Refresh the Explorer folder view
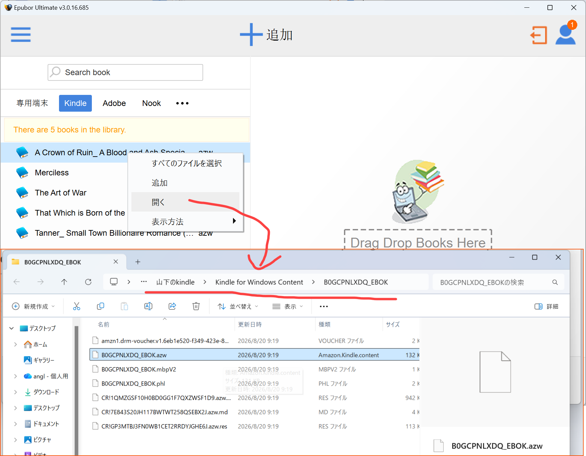The height and width of the screenshot is (456, 586). pyautogui.click(x=88, y=282)
